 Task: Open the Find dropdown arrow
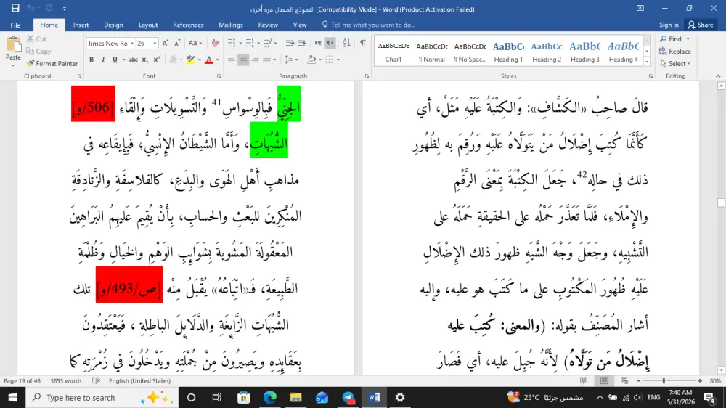688,39
